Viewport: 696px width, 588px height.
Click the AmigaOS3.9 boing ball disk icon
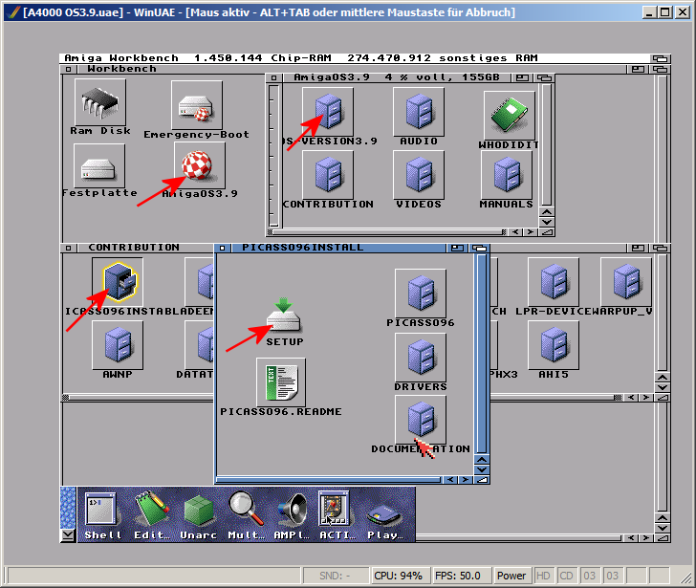click(198, 165)
